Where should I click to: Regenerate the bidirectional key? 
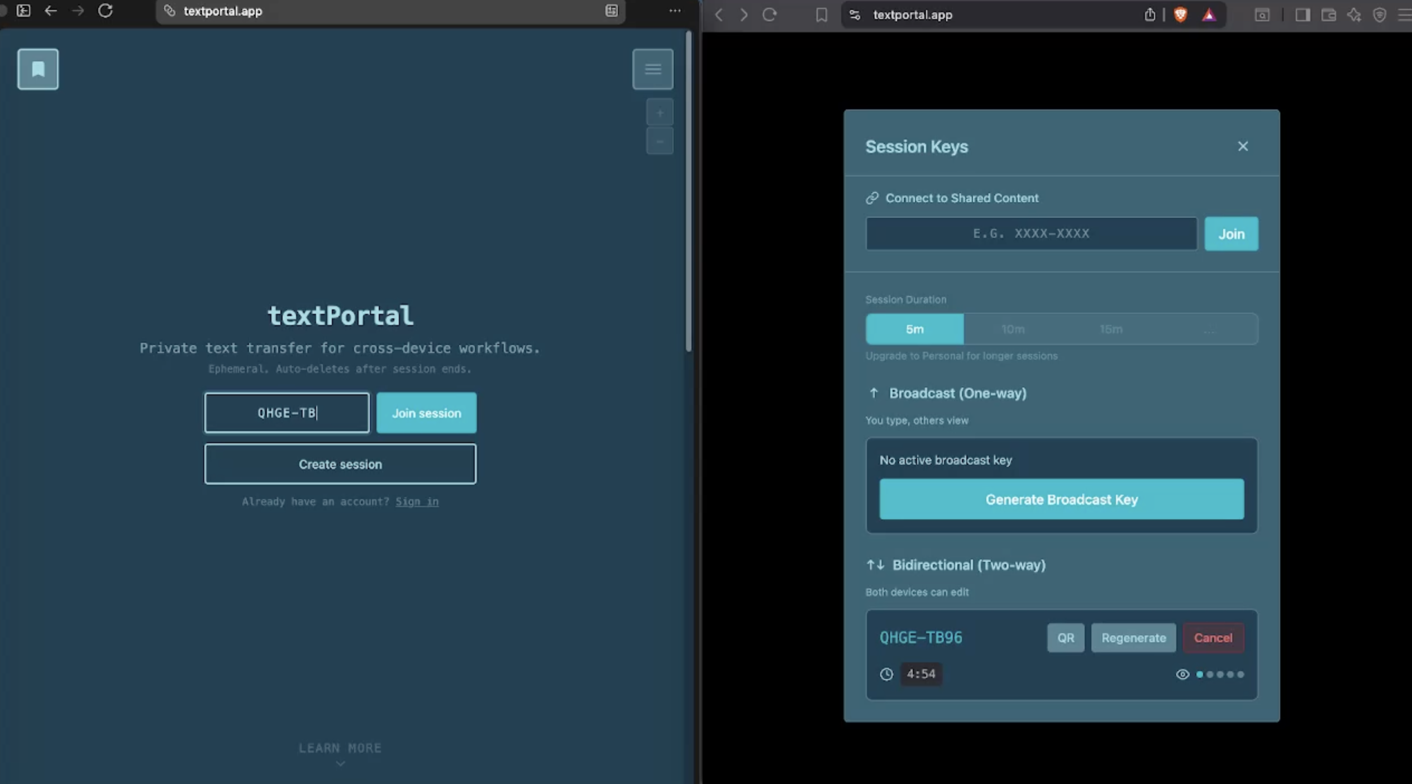point(1133,638)
